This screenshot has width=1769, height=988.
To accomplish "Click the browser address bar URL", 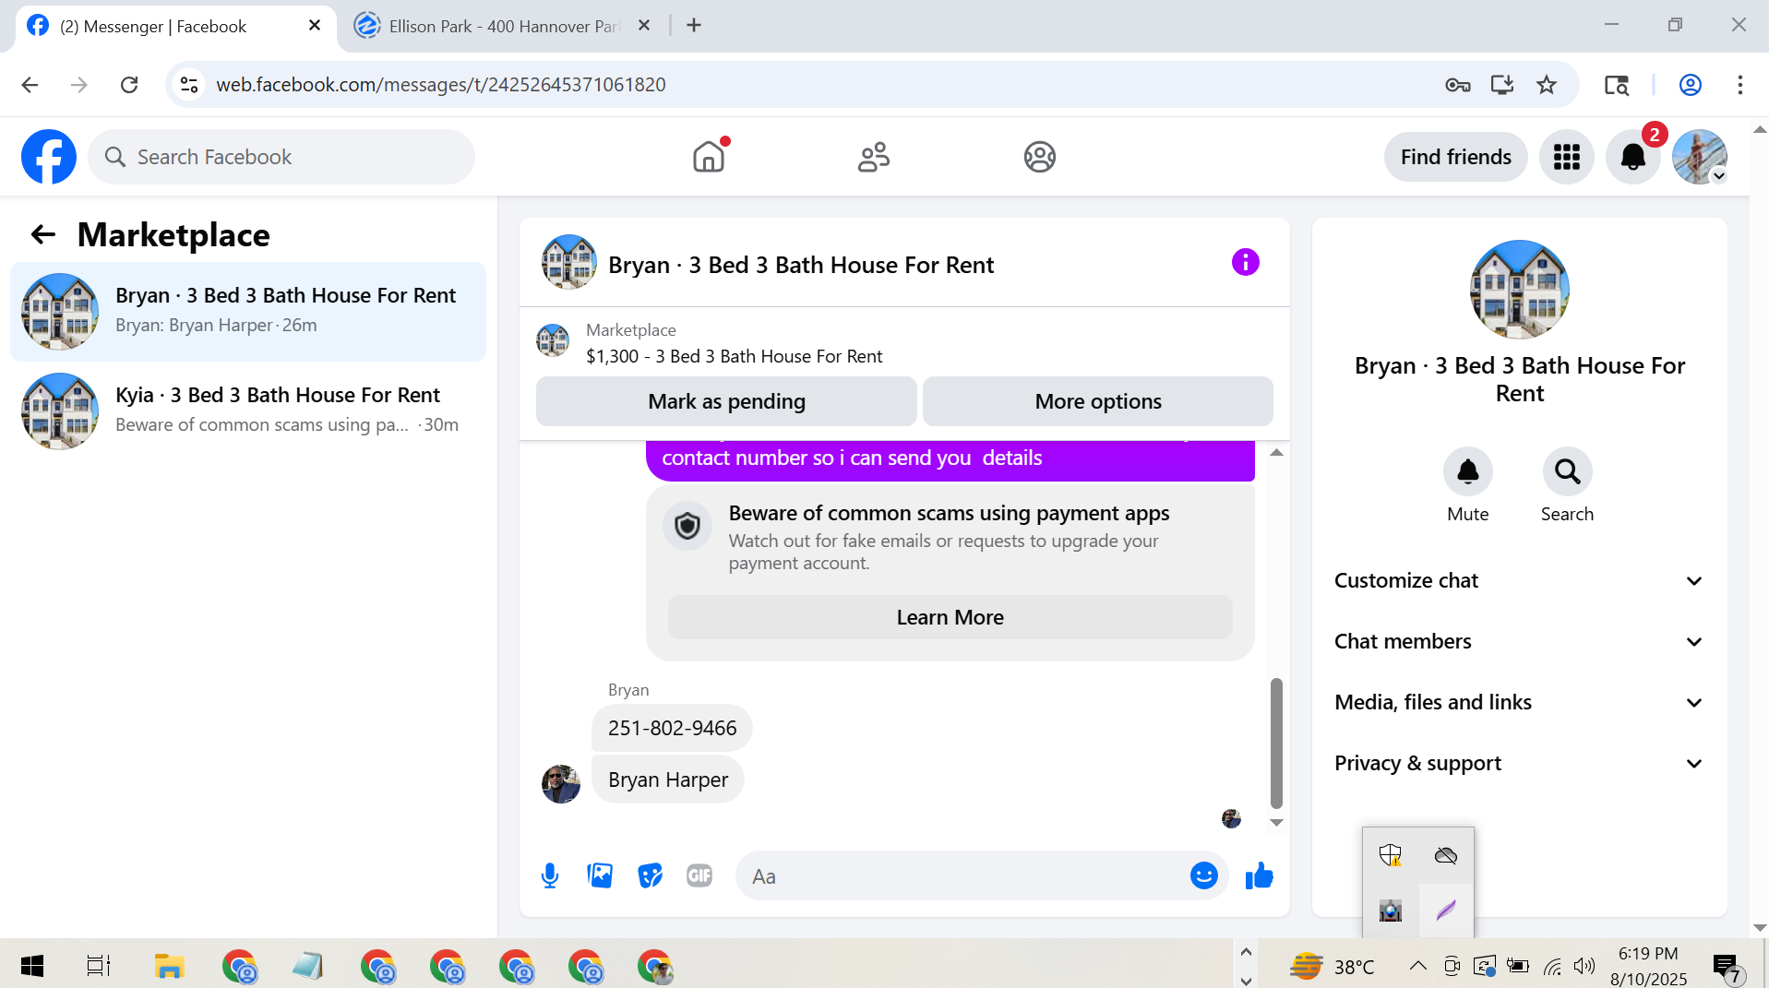I will click(x=441, y=85).
